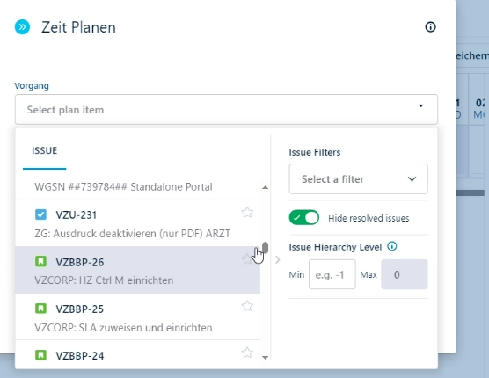Star the VZBBP-24 issue as favorite
This screenshot has height=378, width=489.
247,353
